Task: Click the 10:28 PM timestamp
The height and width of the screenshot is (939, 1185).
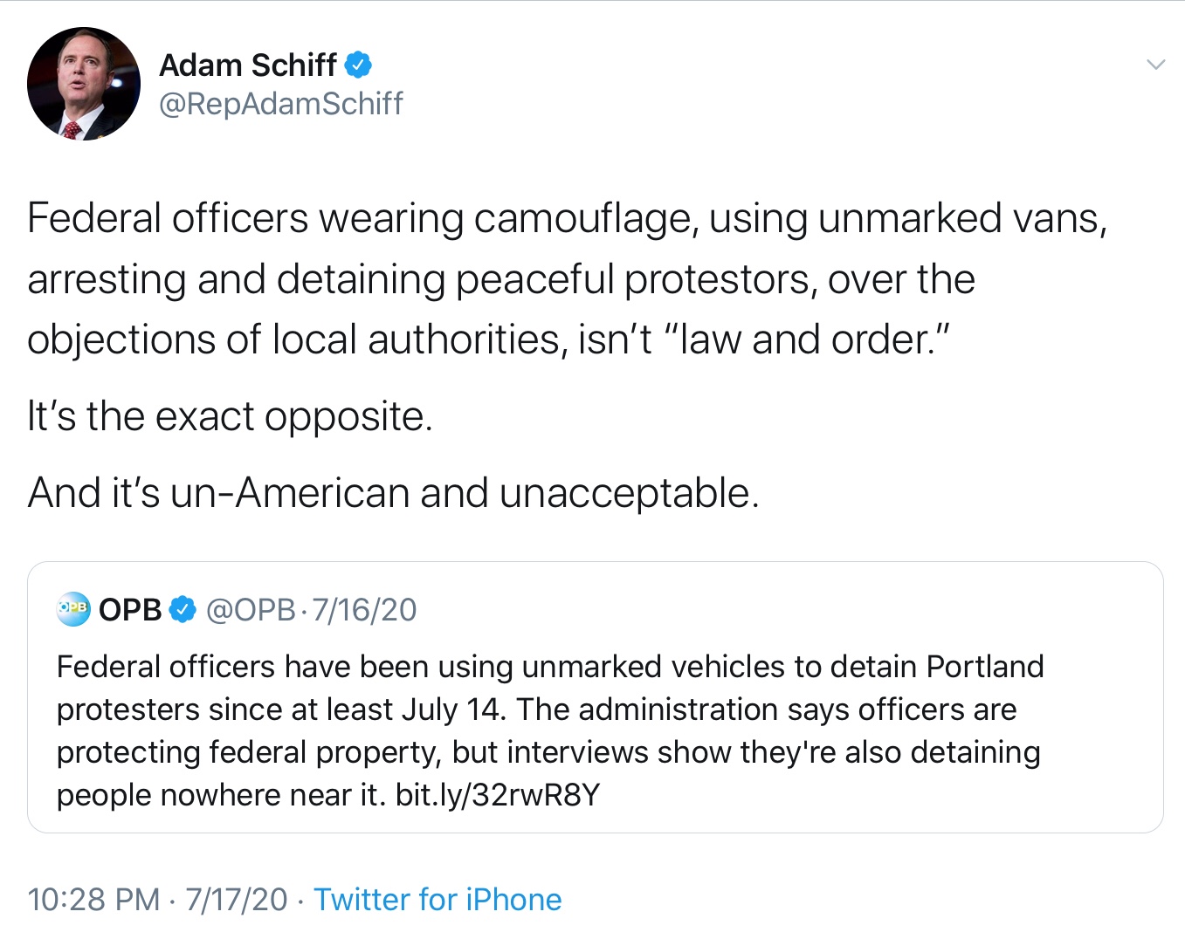Action: tap(93, 900)
